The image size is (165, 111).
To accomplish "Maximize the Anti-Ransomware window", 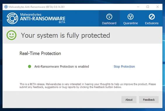I will 148,7.
